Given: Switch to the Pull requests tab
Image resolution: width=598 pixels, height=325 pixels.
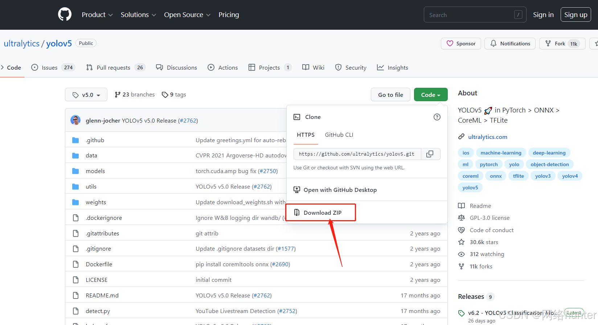Looking at the screenshot, I should pyautogui.click(x=116, y=67).
